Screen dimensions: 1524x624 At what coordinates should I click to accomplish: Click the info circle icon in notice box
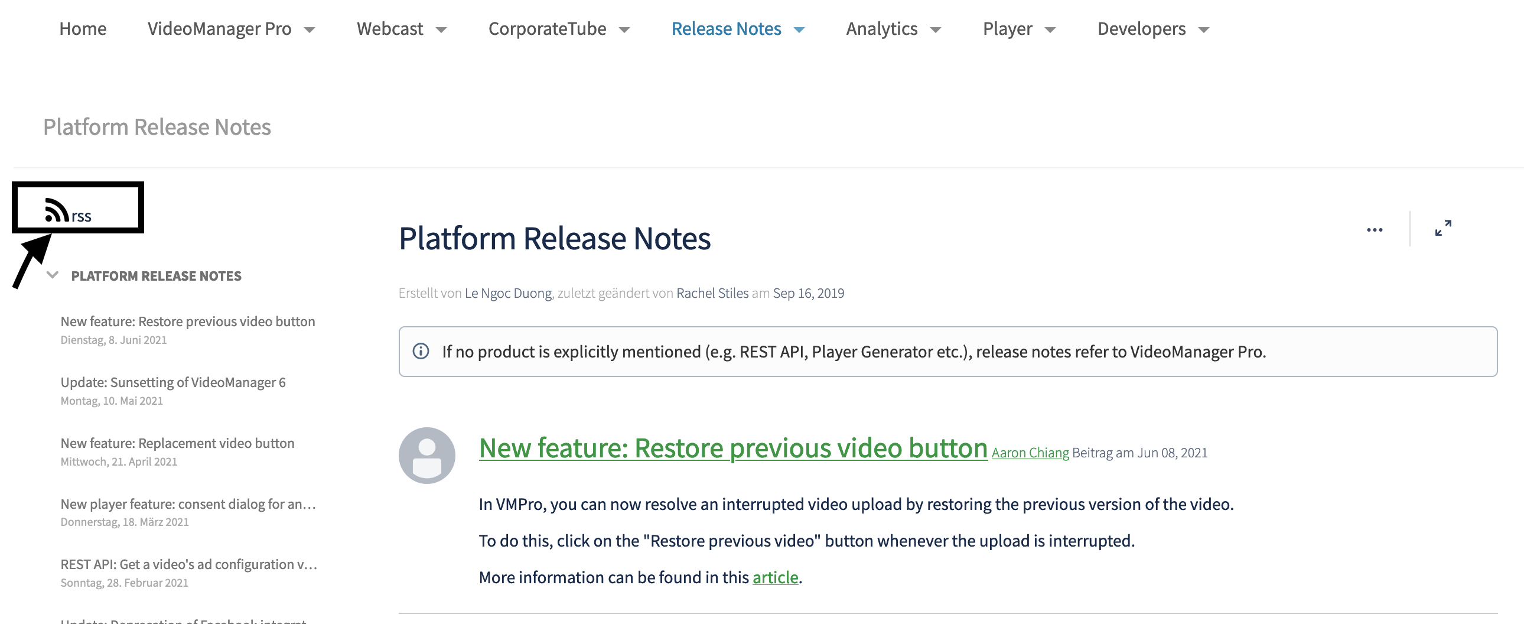(421, 351)
